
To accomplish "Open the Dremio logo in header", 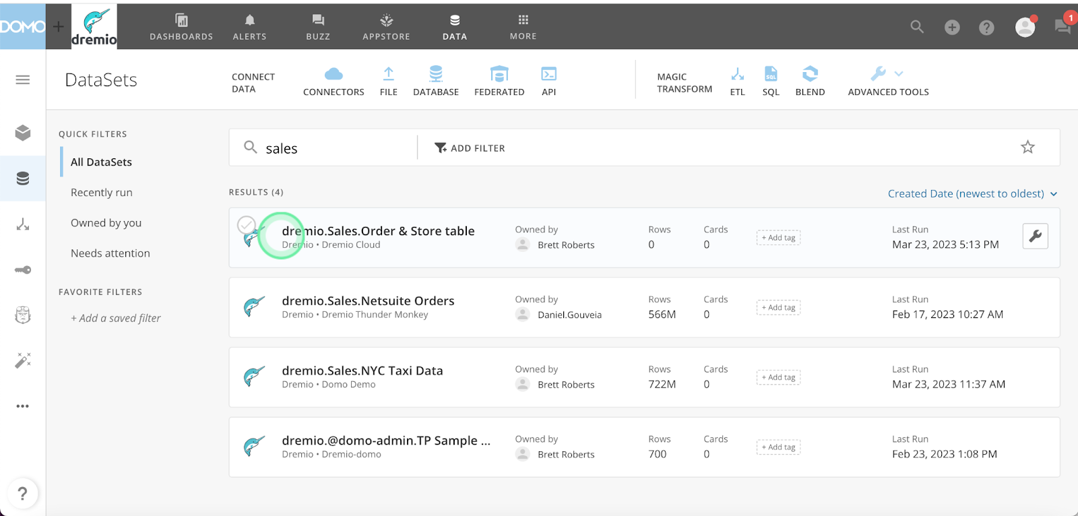I will tap(94, 26).
